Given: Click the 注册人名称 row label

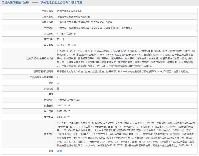Looking at the screenshot, I should pos(48,17).
